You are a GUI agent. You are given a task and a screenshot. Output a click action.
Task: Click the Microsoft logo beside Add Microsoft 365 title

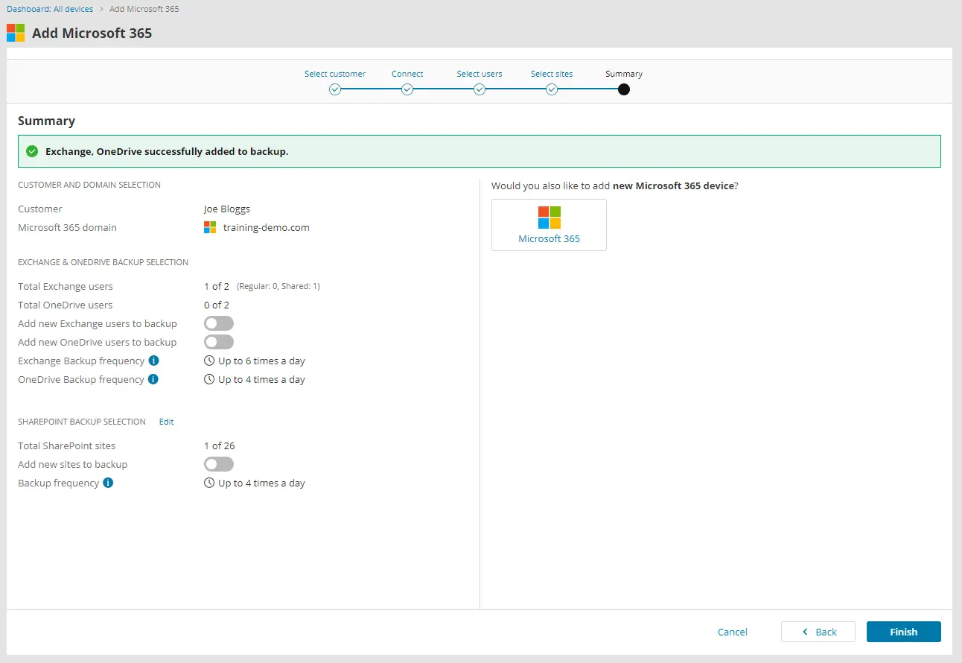coord(16,33)
